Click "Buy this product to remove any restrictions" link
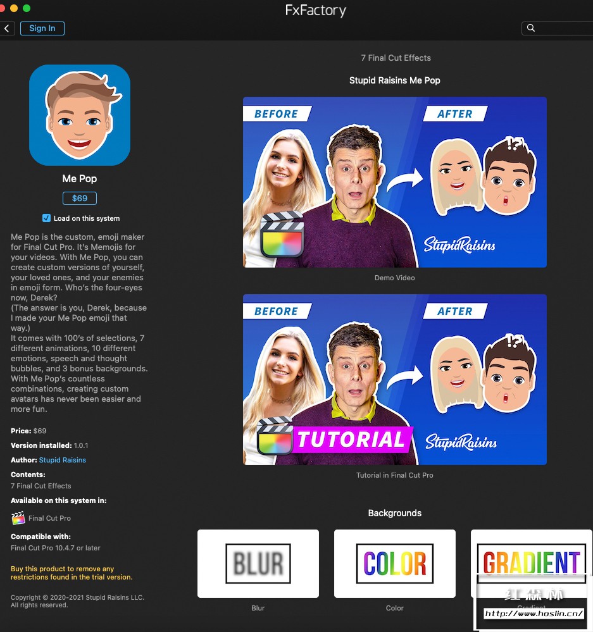This screenshot has width=593, height=632. (72, 573)
